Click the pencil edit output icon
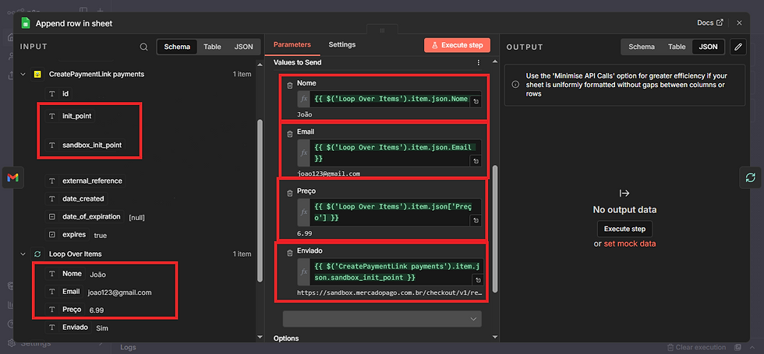764x354 pixels. 738,47
